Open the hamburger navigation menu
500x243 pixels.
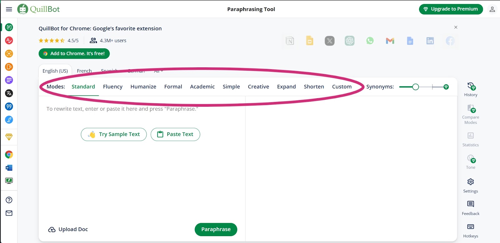(x=9, y=9)
